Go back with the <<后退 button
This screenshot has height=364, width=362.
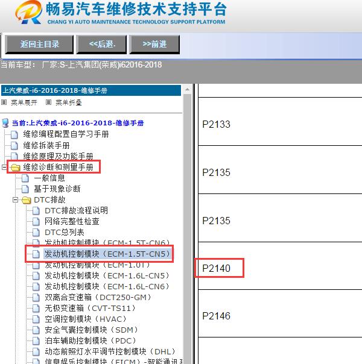[x=101, y=45]
